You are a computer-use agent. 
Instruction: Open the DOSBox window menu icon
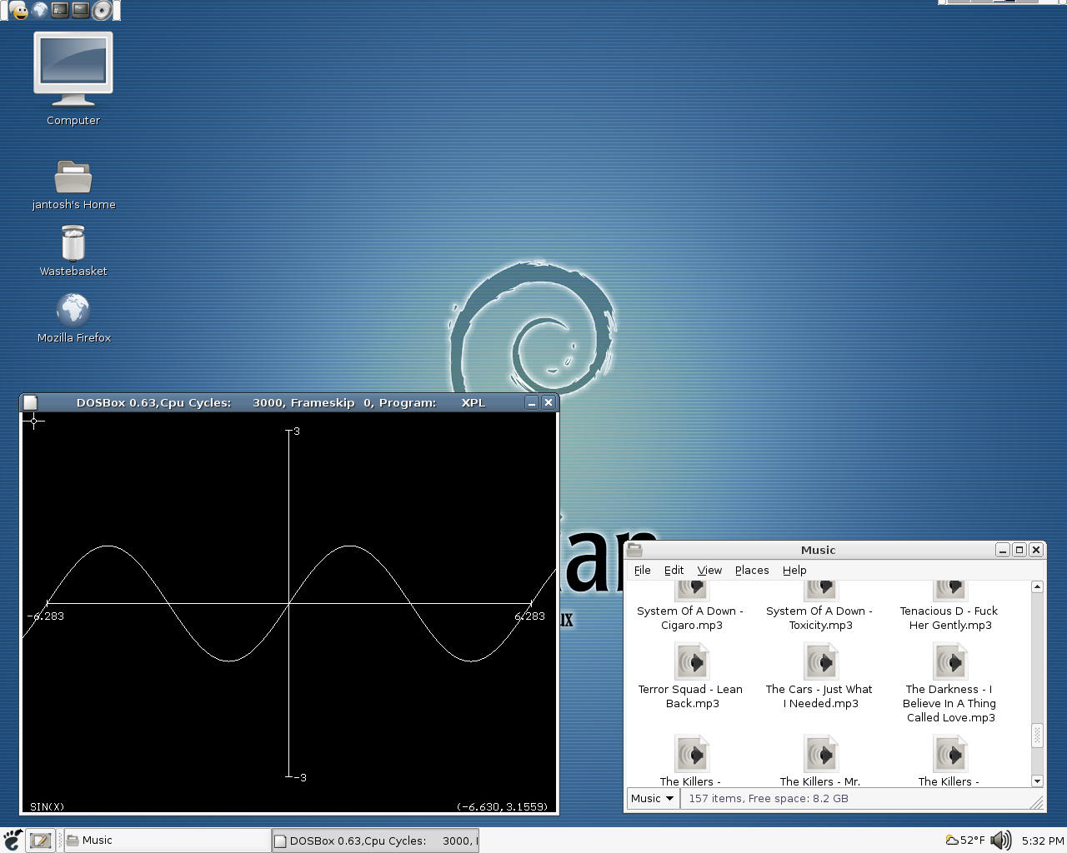pos(30,402)
